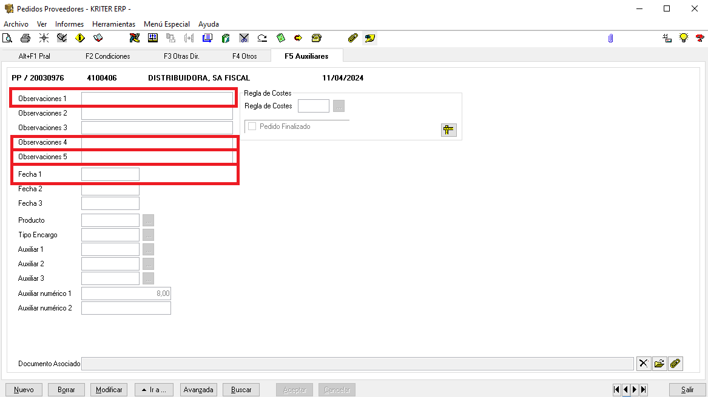
Task: Click the scissors toolbar icon
Action: [x=244, y=38]
